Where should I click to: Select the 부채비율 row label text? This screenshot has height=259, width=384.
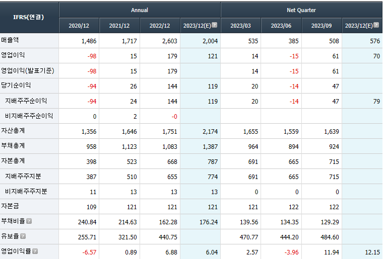[x=13, y=221]
